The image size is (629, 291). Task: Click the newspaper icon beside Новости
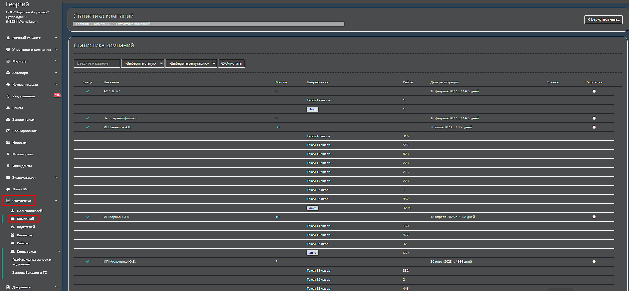coord(8,143)
